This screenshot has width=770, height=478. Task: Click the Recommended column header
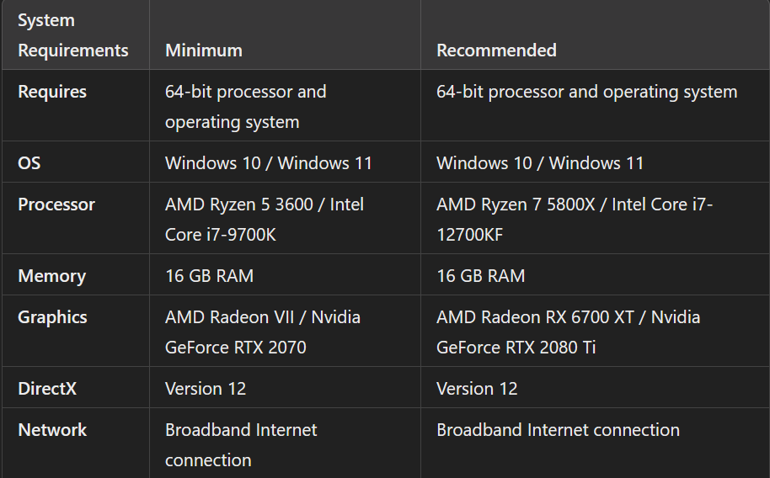(x=496, y=50)
